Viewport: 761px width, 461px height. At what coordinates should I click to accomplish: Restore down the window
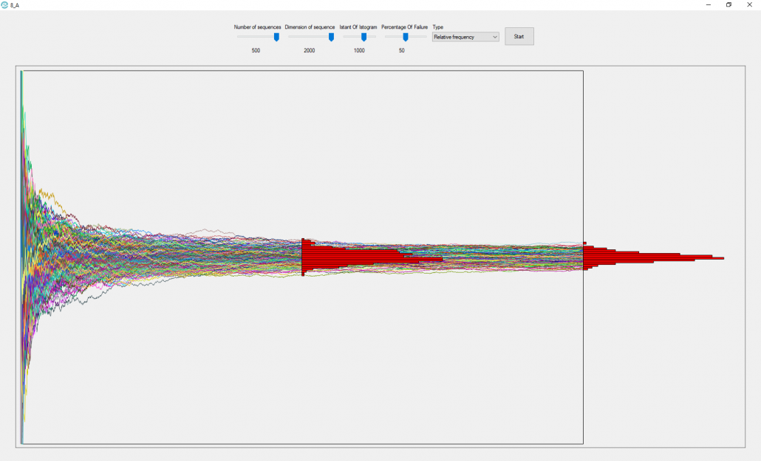click(728, 4)
